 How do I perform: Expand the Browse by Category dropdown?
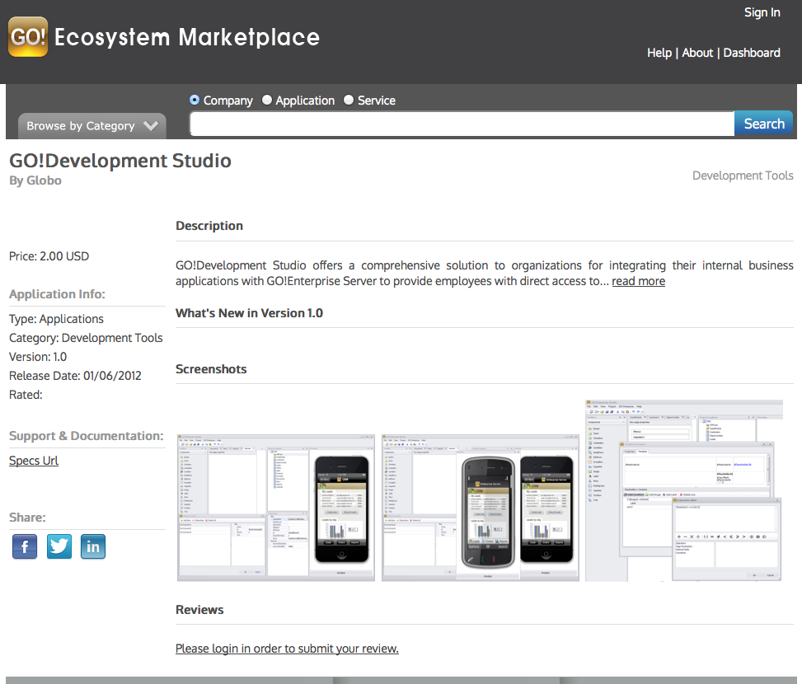(x=92, y=126)
